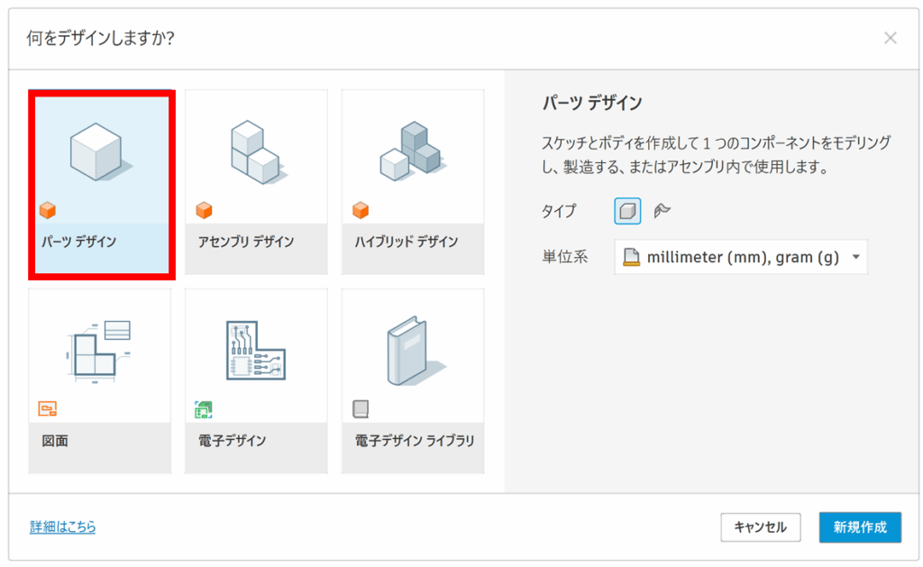Viewport: 923px width, 567px height.
Task: Pick the ハイブリッド デザイン mixed cubes illustration
Action: [x=411, y=151]
